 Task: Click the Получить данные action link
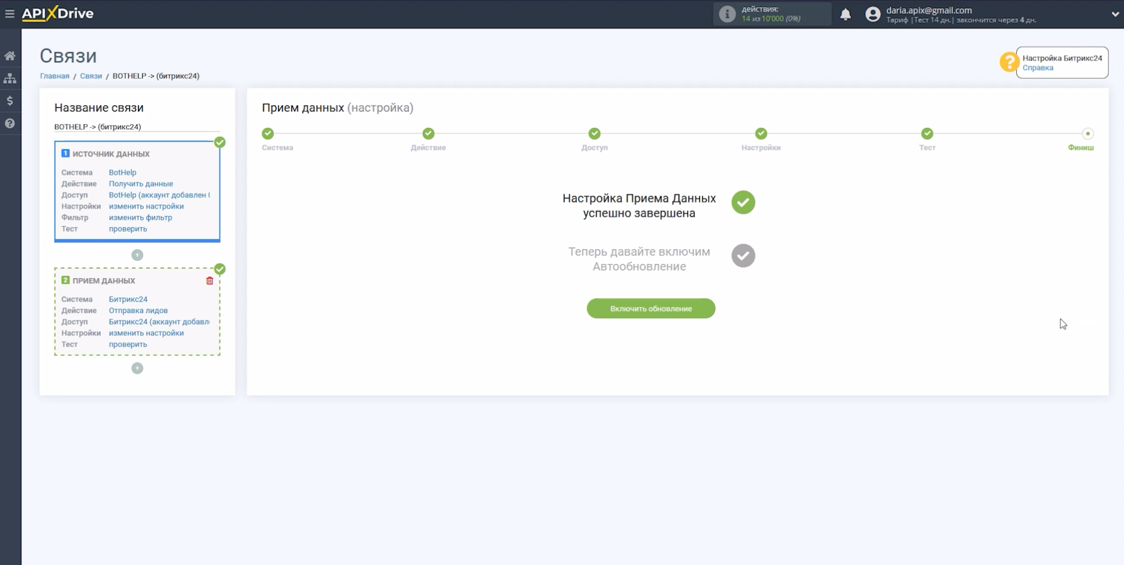click(x=141, y=184)
